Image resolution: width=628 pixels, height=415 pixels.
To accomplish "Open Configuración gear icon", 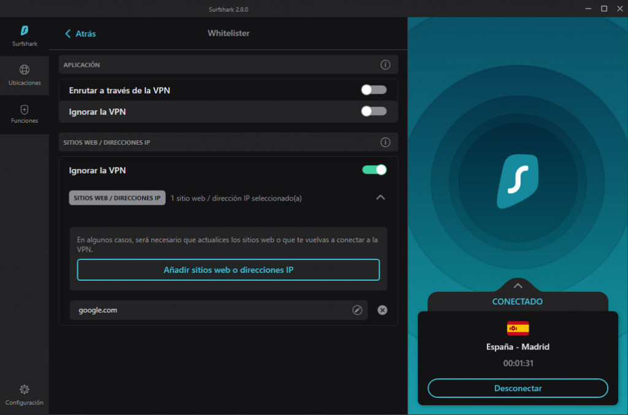I will coord(25,389).
